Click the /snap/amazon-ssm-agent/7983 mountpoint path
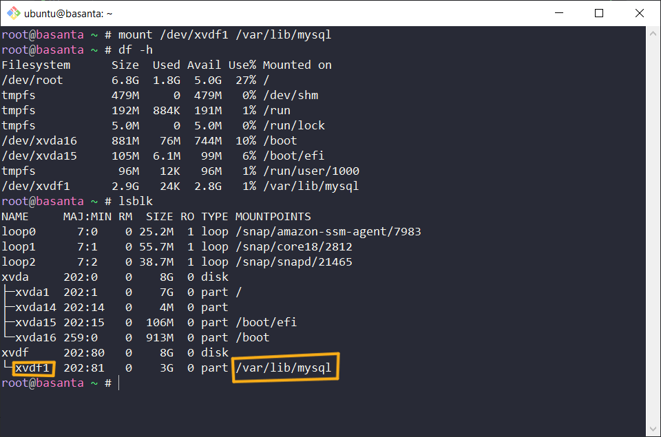 [x=328, y=231]
